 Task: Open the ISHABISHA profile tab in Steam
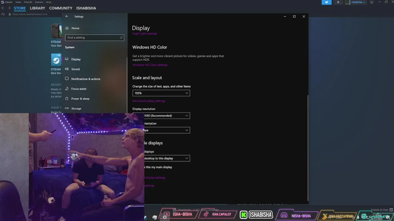point(86,8)
